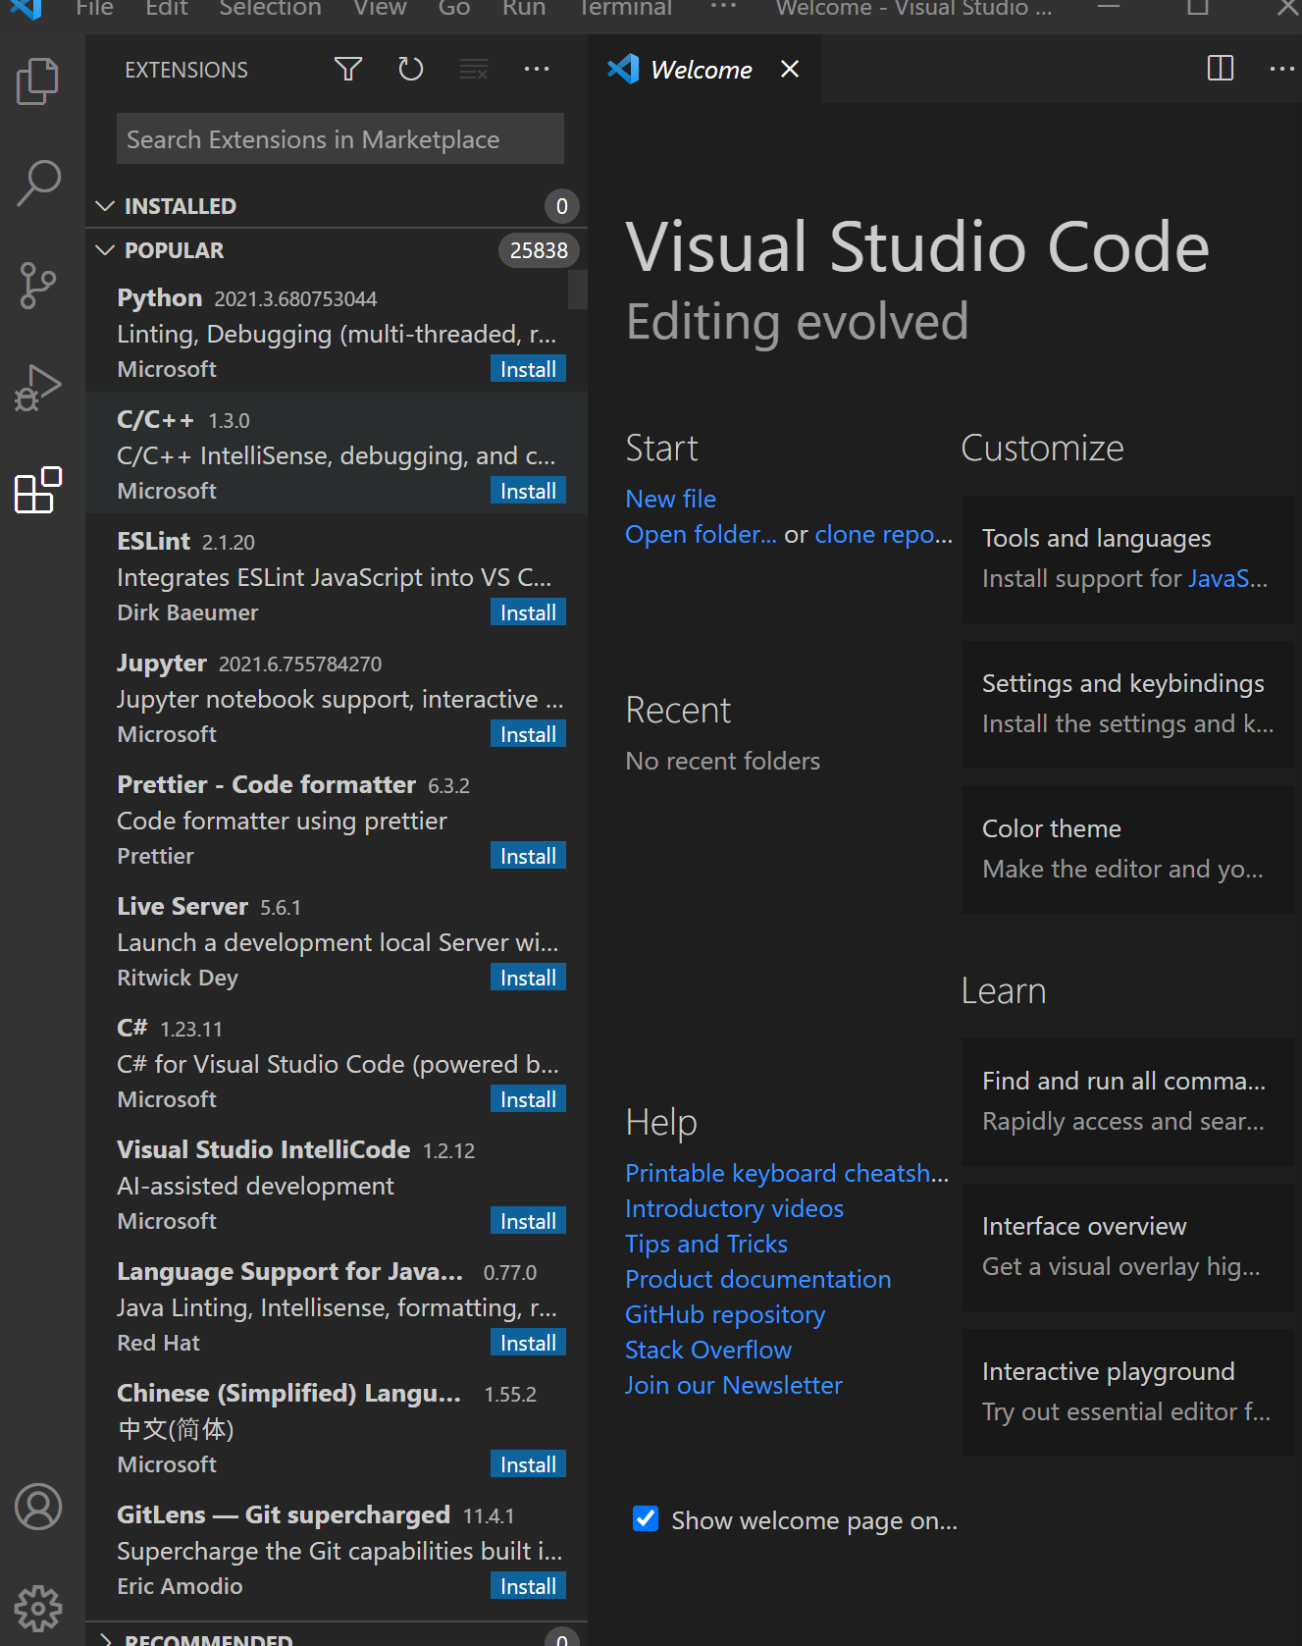Image resolution: width=1302 pixels, height=1646 pixels.
Task: Open the File menu
Action: click(x=95, y=9)
